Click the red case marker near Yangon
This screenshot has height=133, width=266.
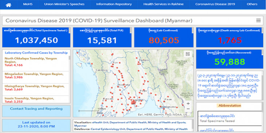tap(133, 102)
